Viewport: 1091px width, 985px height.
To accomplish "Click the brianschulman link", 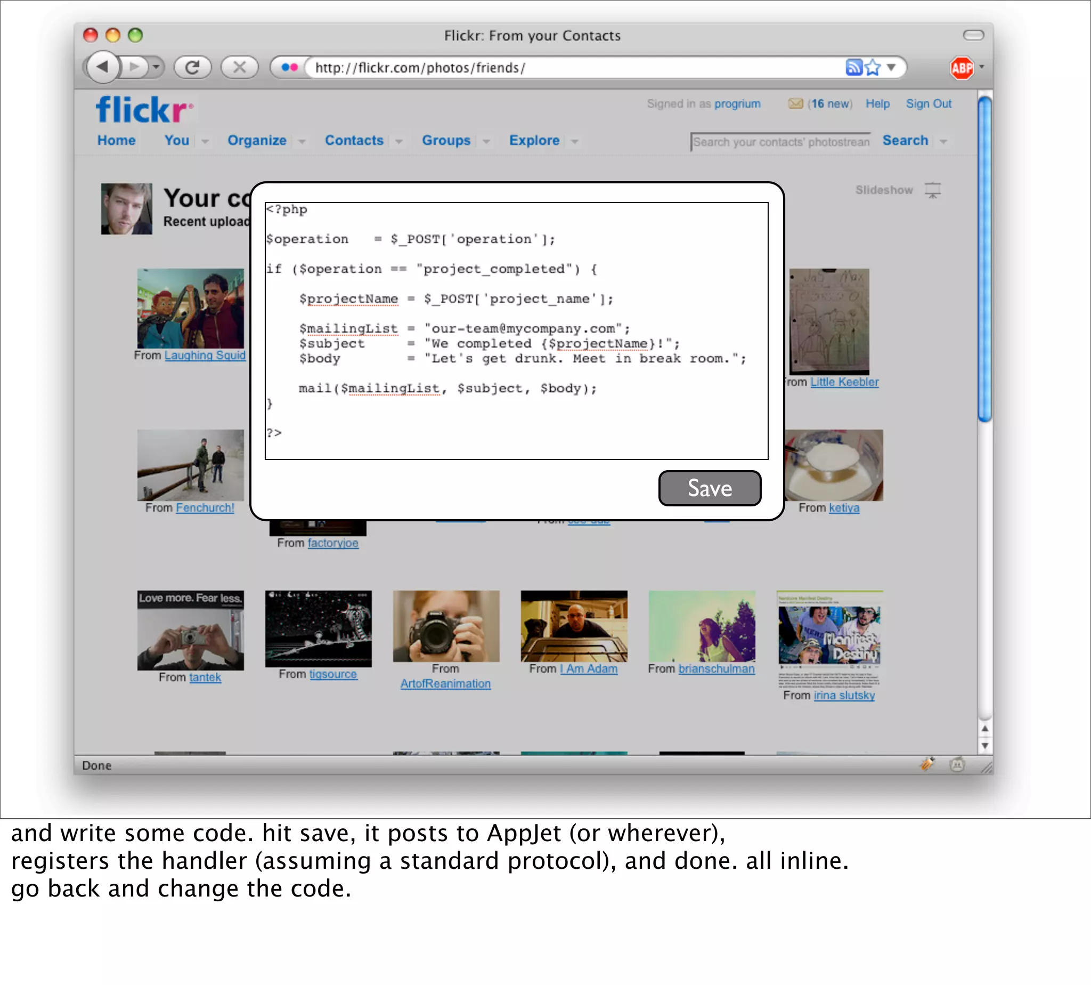I will click(717, 668).
